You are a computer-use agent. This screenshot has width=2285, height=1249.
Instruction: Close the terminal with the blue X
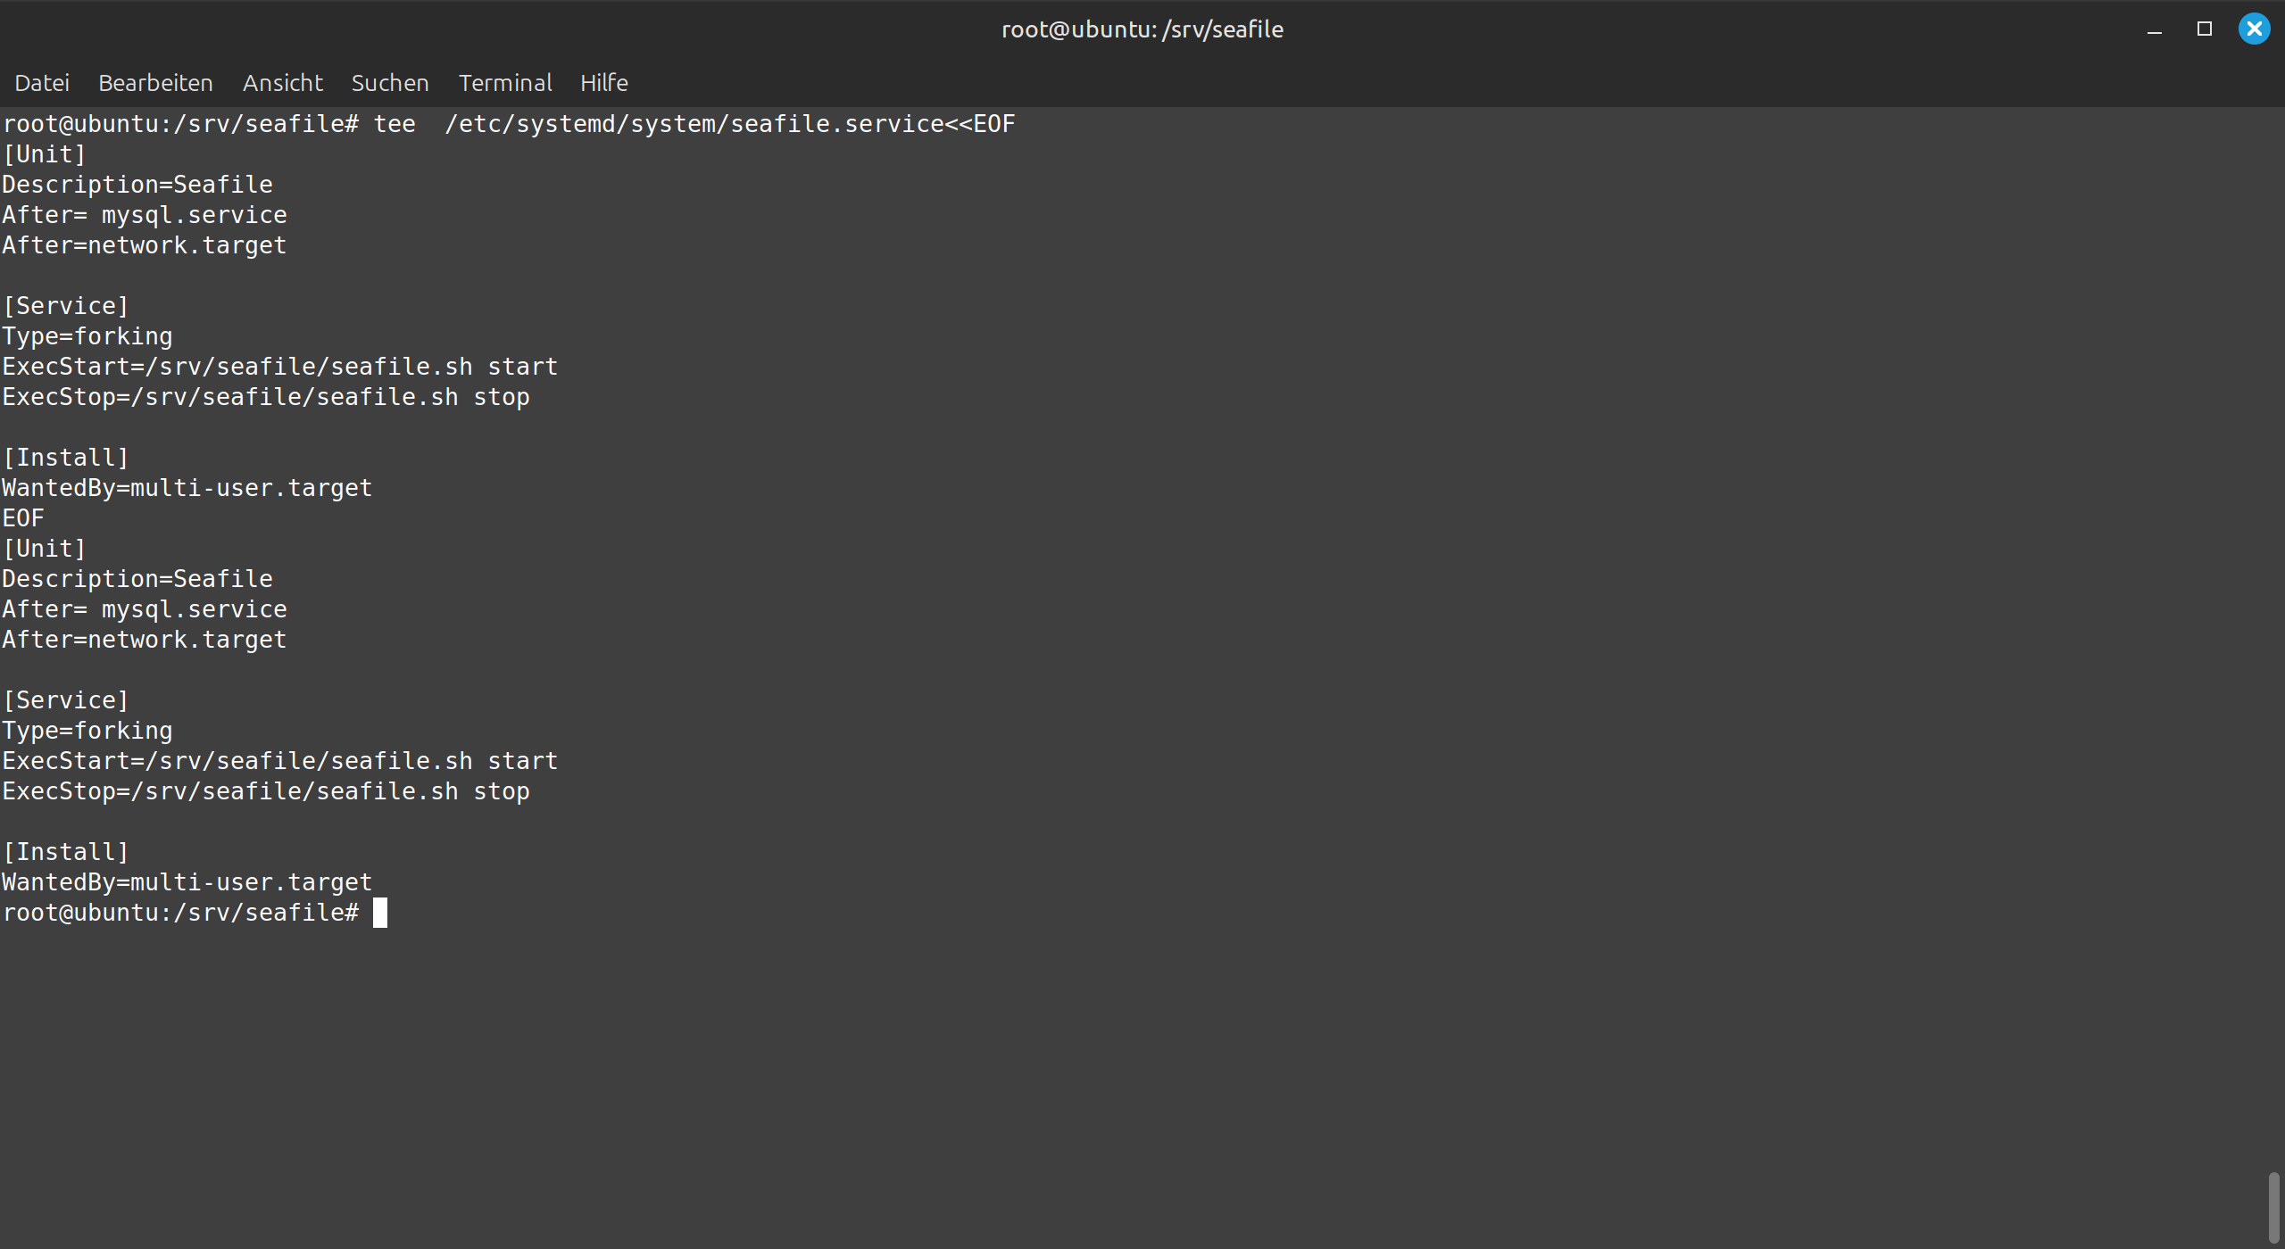point(2255,29)
